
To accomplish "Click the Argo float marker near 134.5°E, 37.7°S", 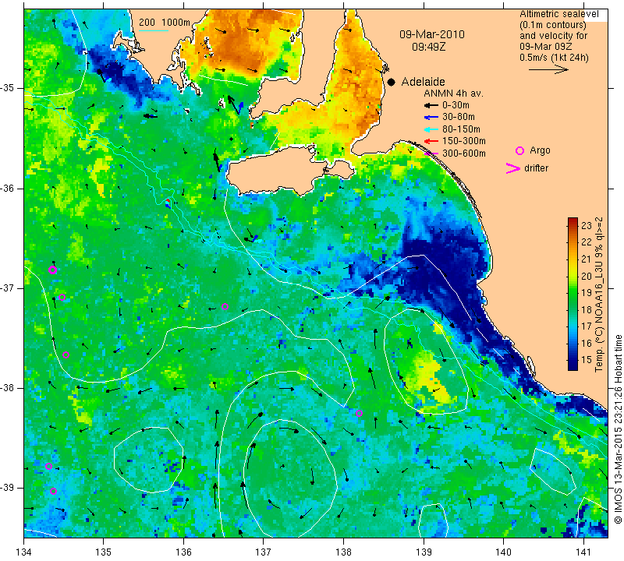I will tap(66, 355).
